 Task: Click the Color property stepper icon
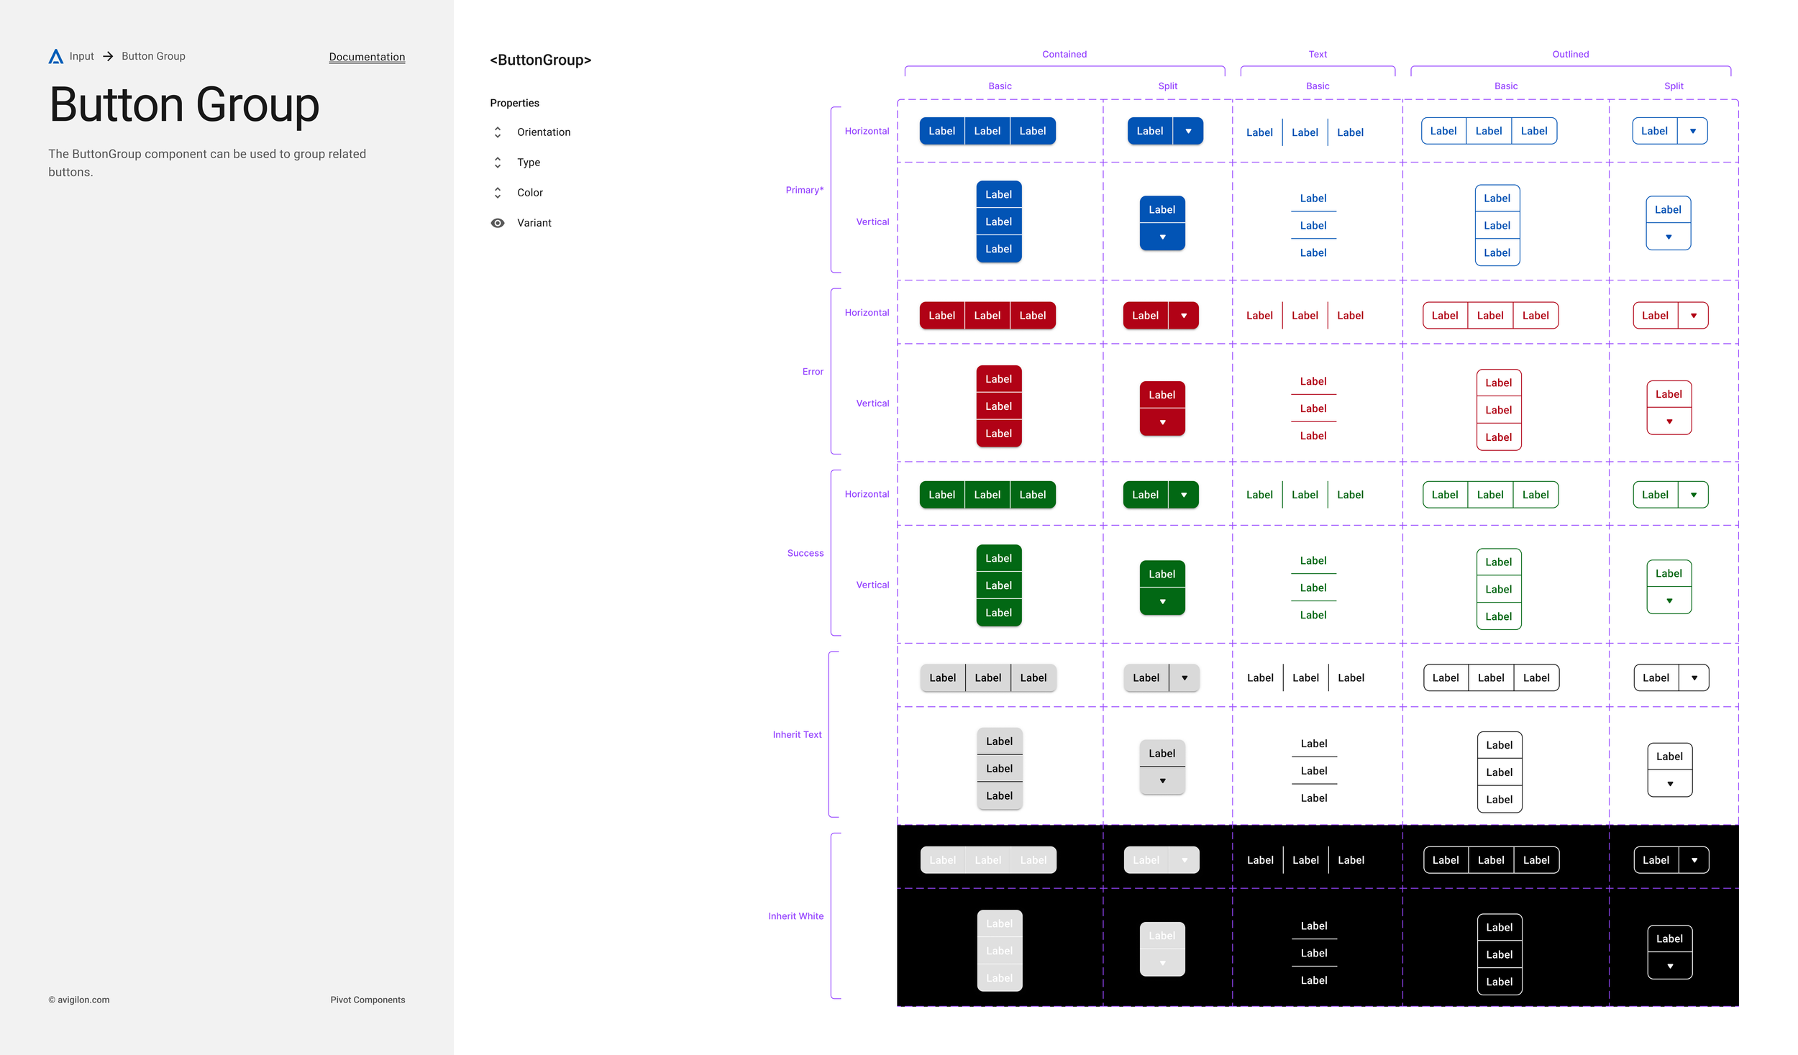click(498, 193)
